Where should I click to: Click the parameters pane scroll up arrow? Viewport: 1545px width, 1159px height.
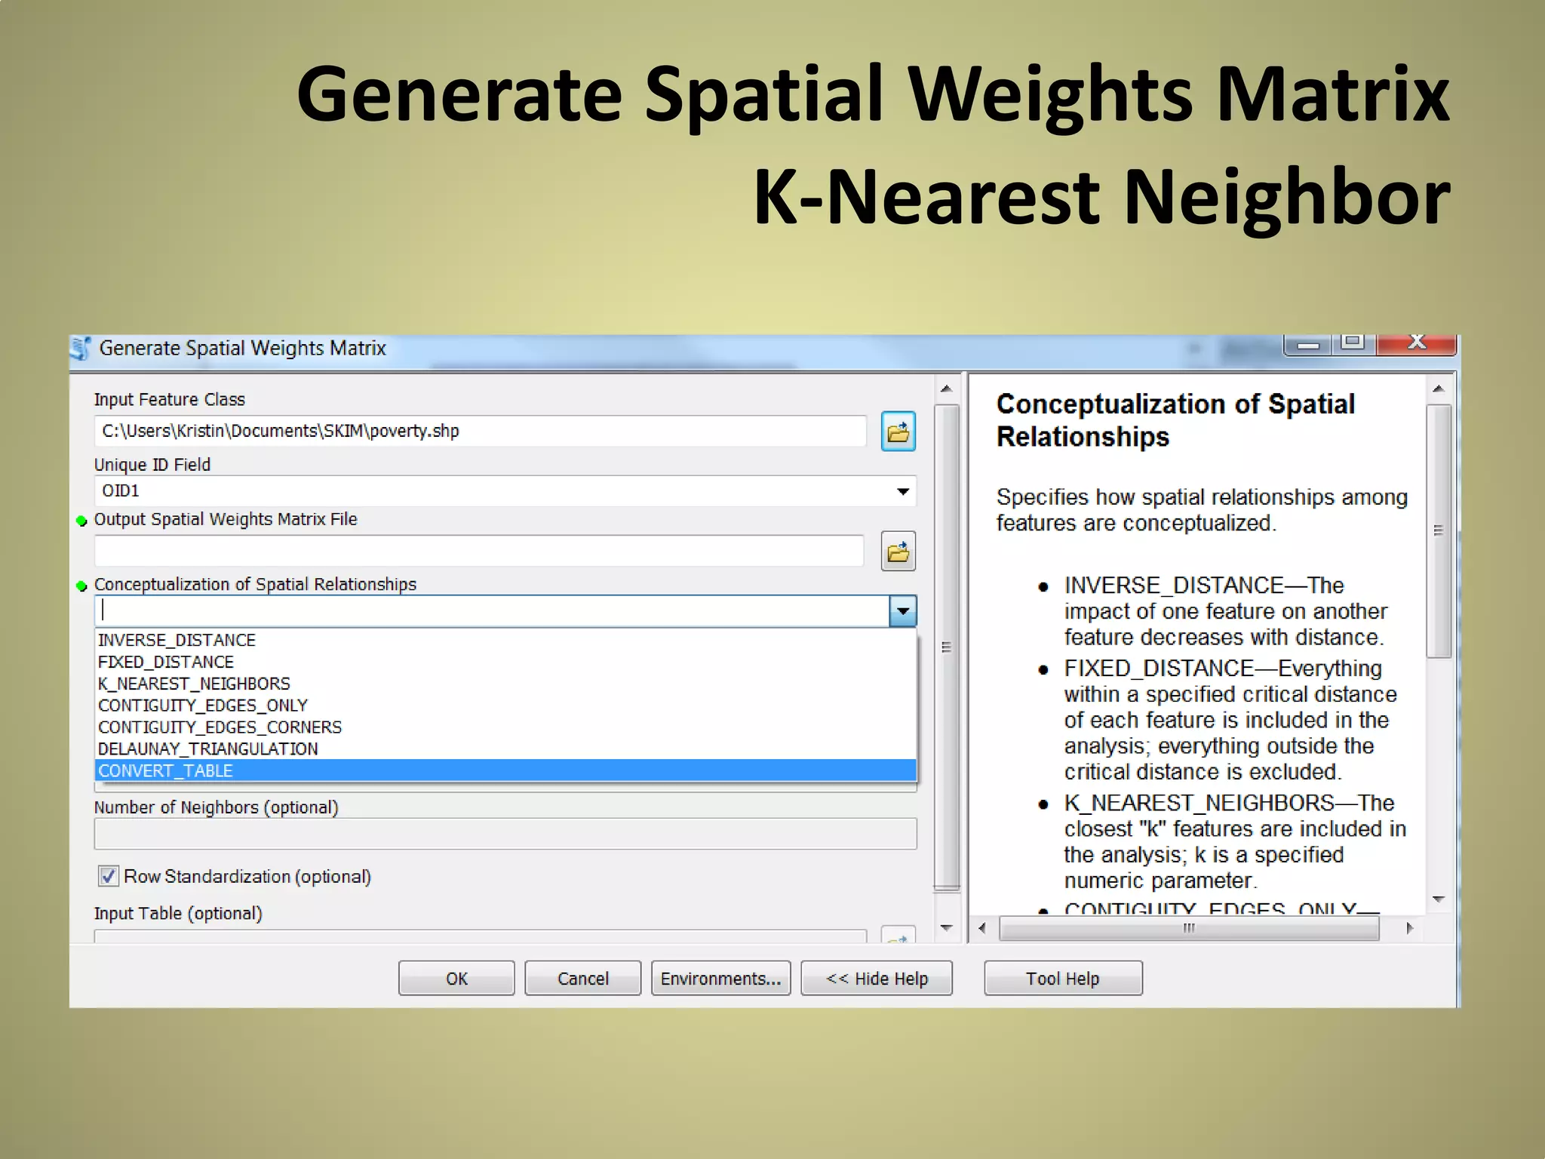(947, 389)
